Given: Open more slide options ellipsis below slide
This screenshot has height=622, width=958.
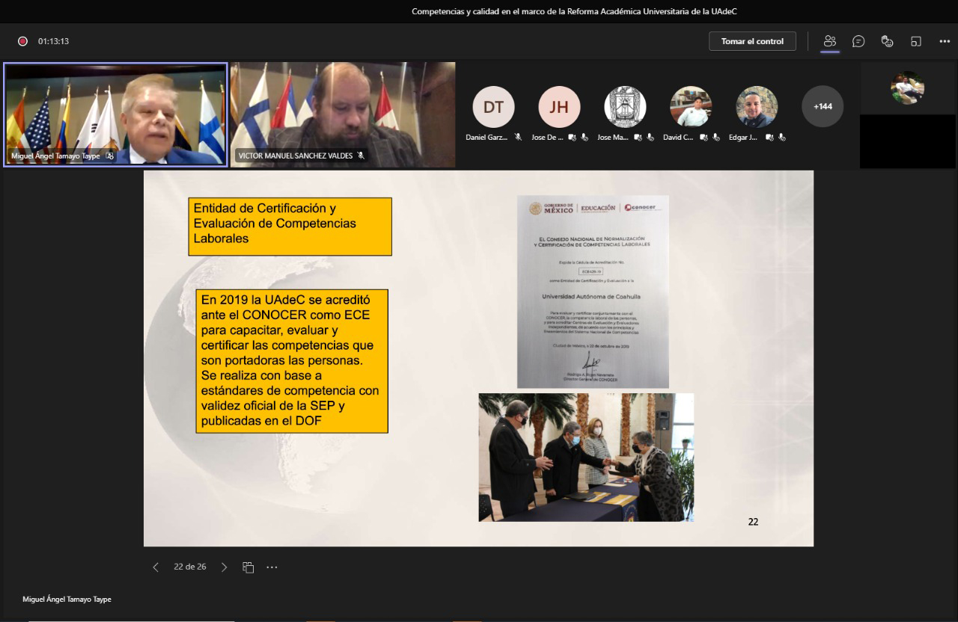Looking at the screenshot, I should pos(272,567).
